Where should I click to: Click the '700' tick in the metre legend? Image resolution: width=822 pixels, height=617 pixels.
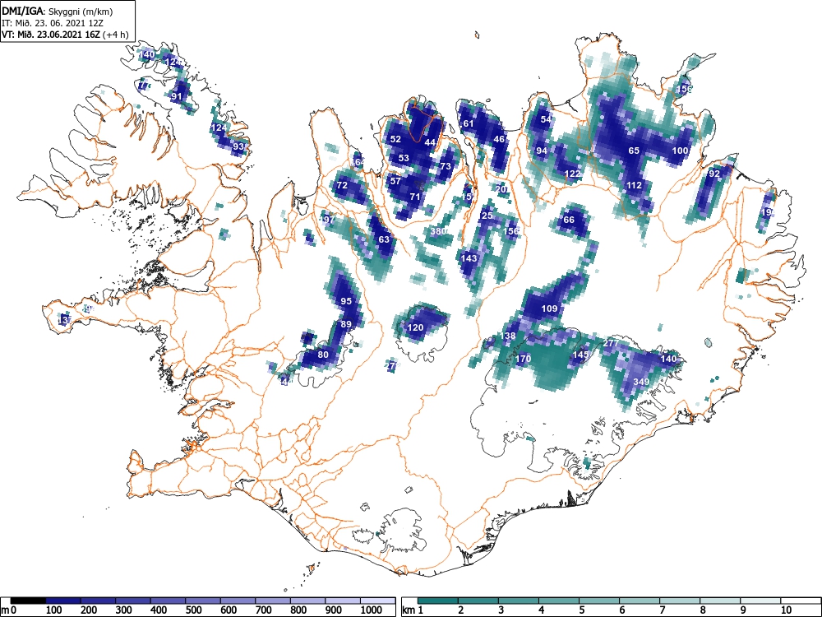click(264, 610)
